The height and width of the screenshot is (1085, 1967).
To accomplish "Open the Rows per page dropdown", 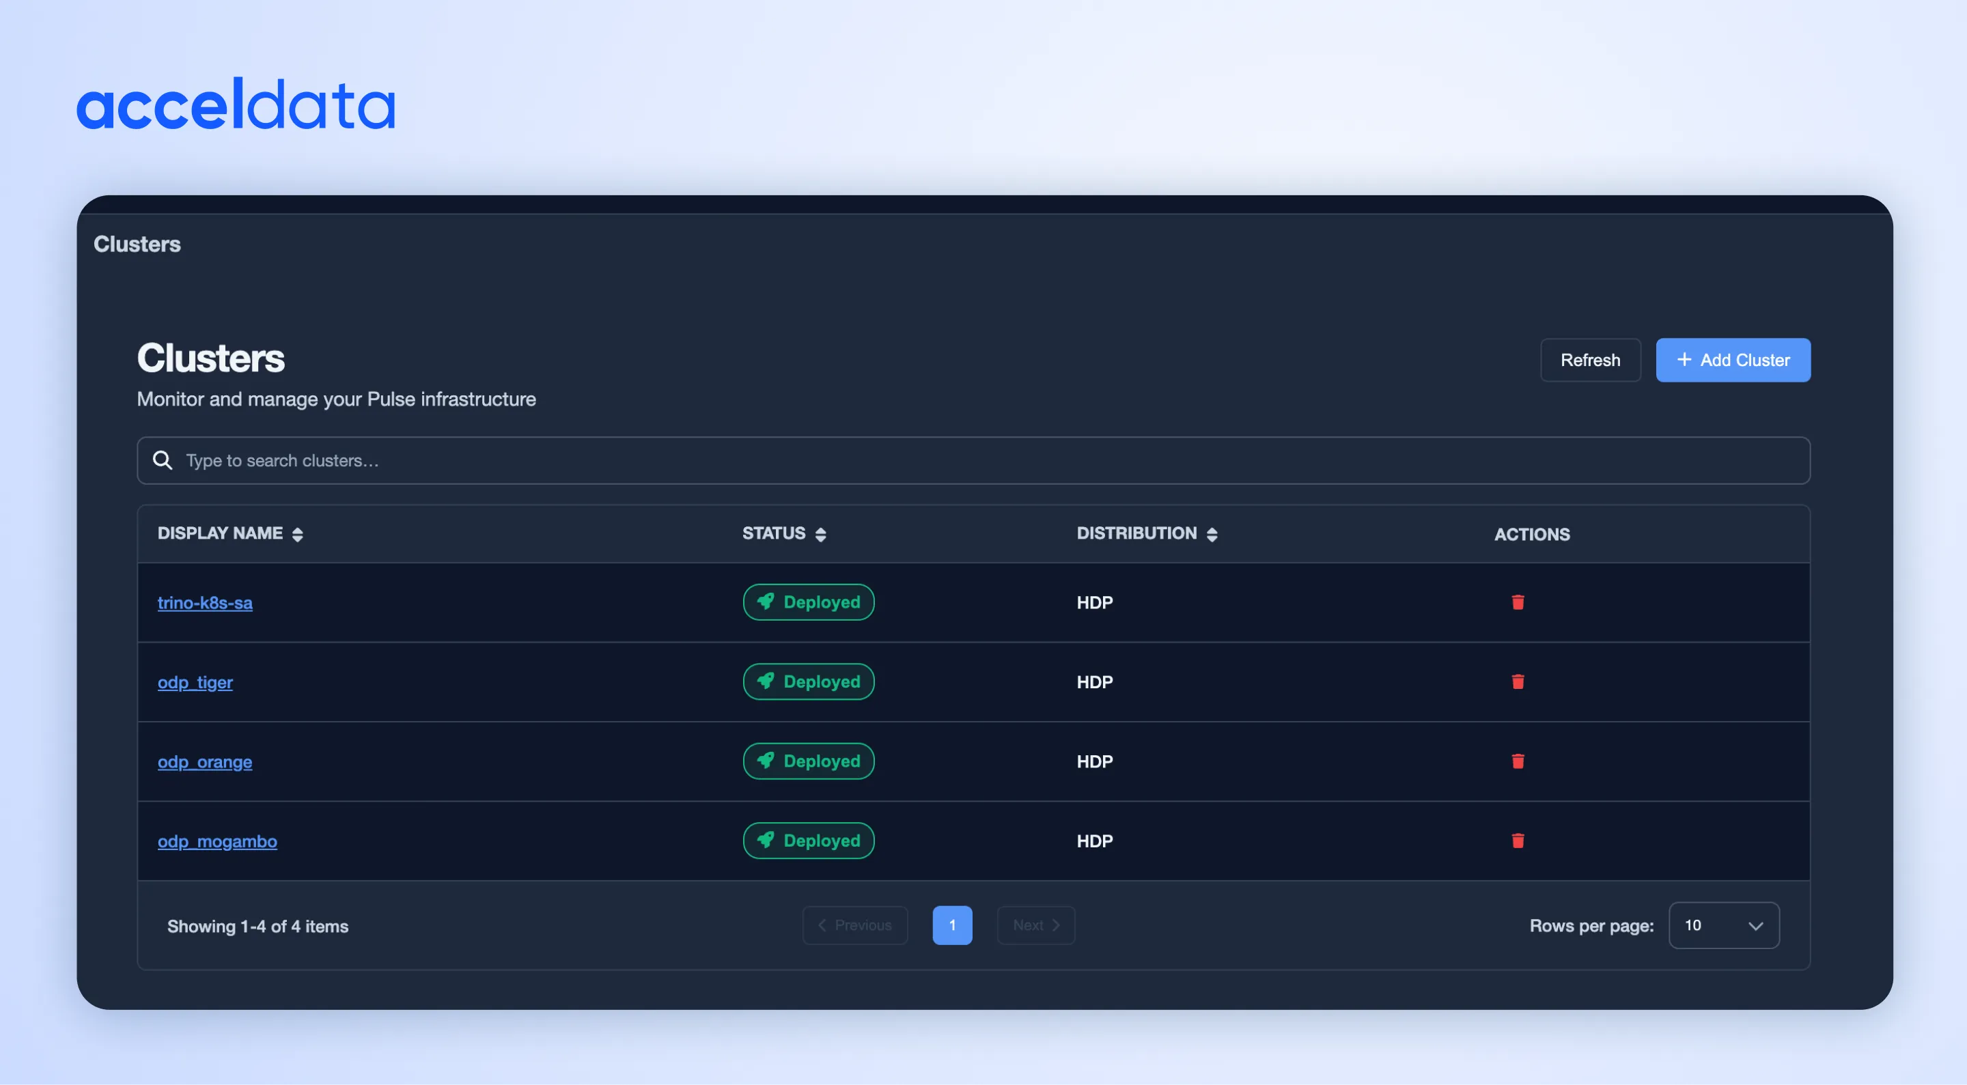I will pyautogui.click(x=1724, y=925).
